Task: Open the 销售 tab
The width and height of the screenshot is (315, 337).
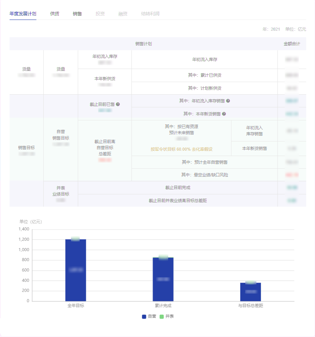Action: pyautogui.click(x=77, y=14)
